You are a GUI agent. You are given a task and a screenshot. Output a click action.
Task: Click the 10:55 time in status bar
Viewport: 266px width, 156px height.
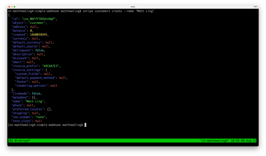[x=235, y=141]
